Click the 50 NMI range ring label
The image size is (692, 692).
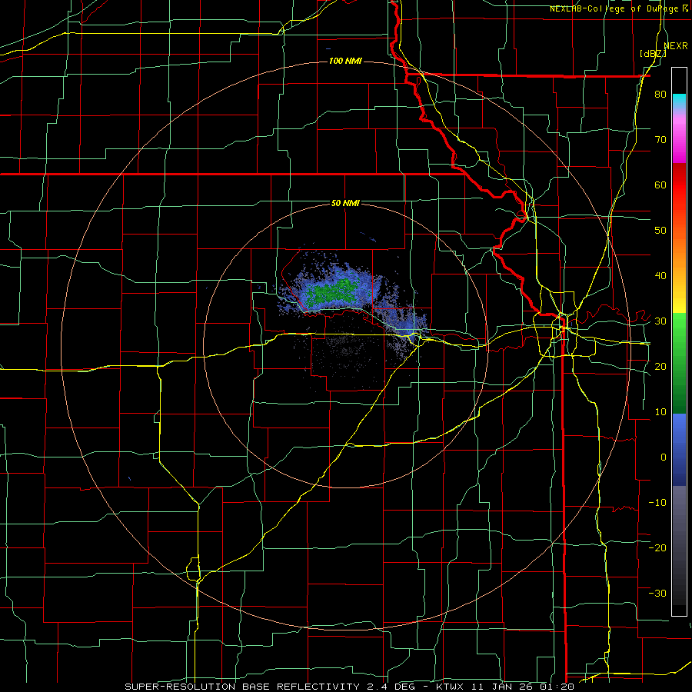[345, 203]
